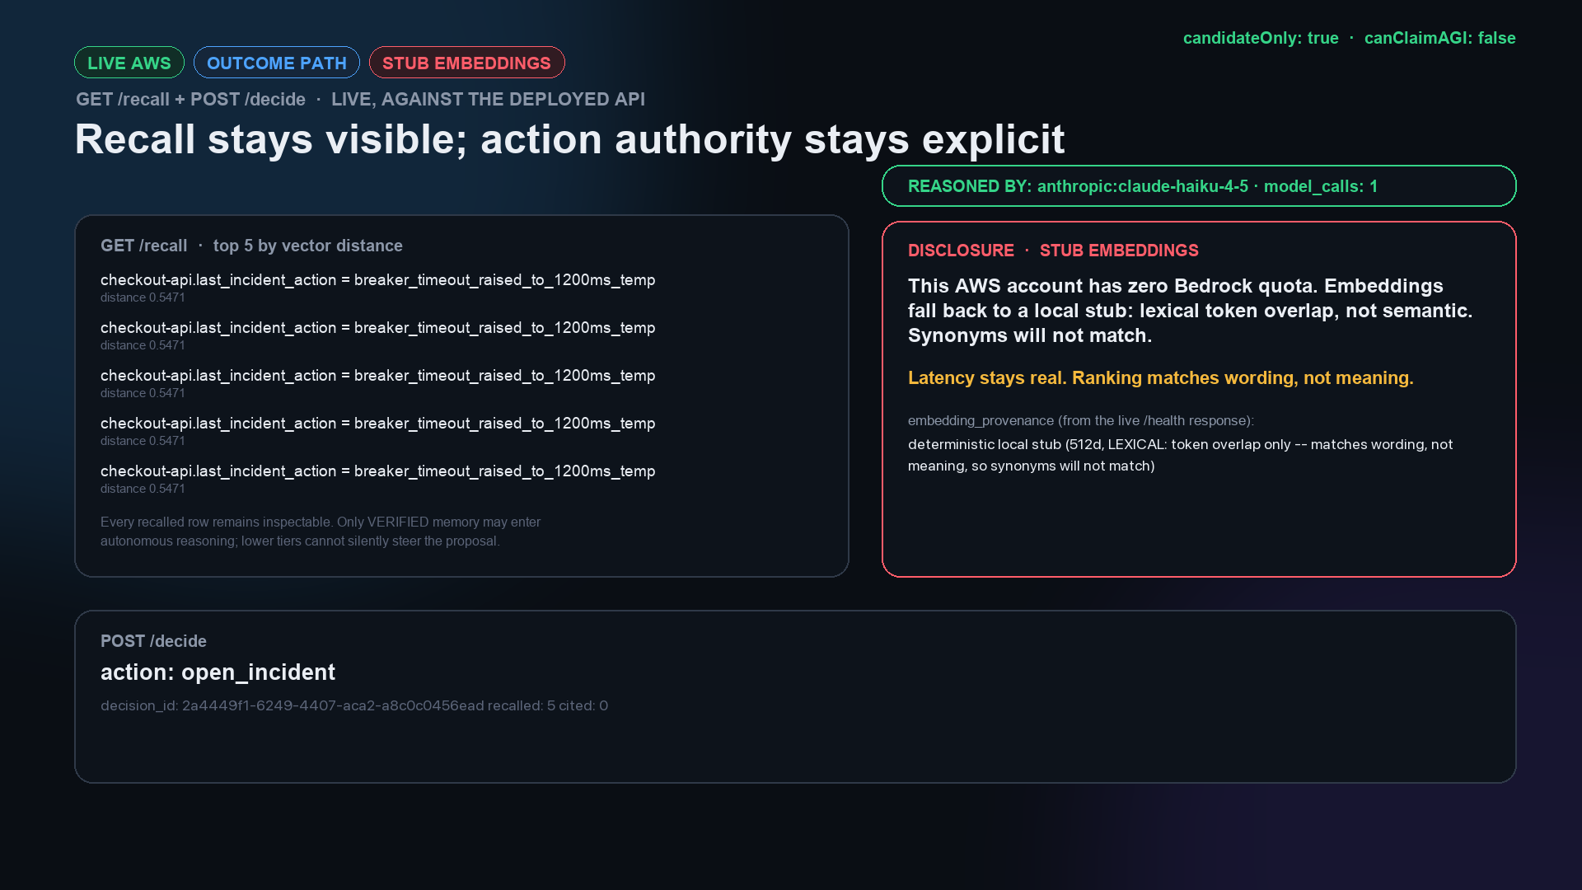Select the first recalled checkout-api row
Image resolution: width=1582 pixels, height=890 pixels.
(x=378, y=287)
